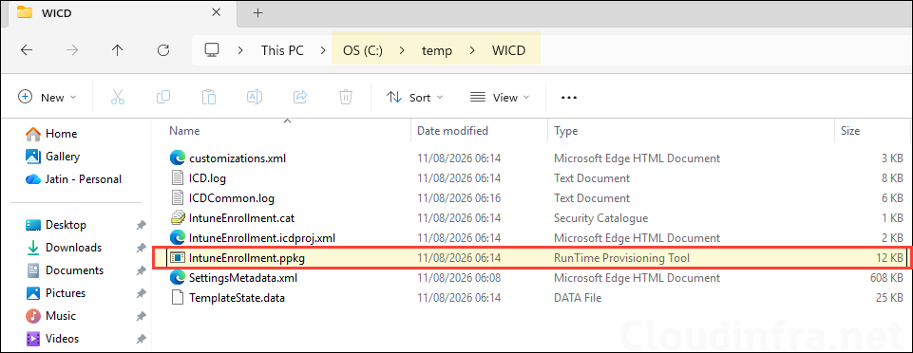Open Gallery in navigation pane
This screenshot has height=353, width=913.
63,157
